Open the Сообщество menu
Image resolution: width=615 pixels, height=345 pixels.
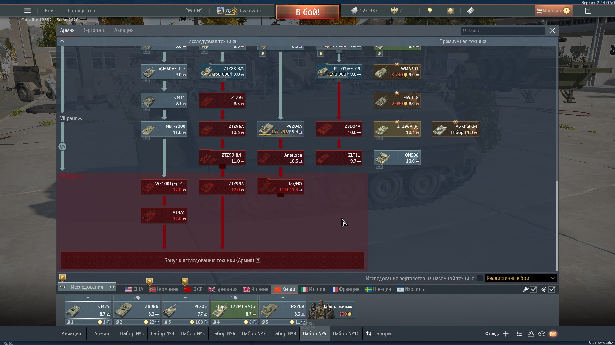coord(81,11)
